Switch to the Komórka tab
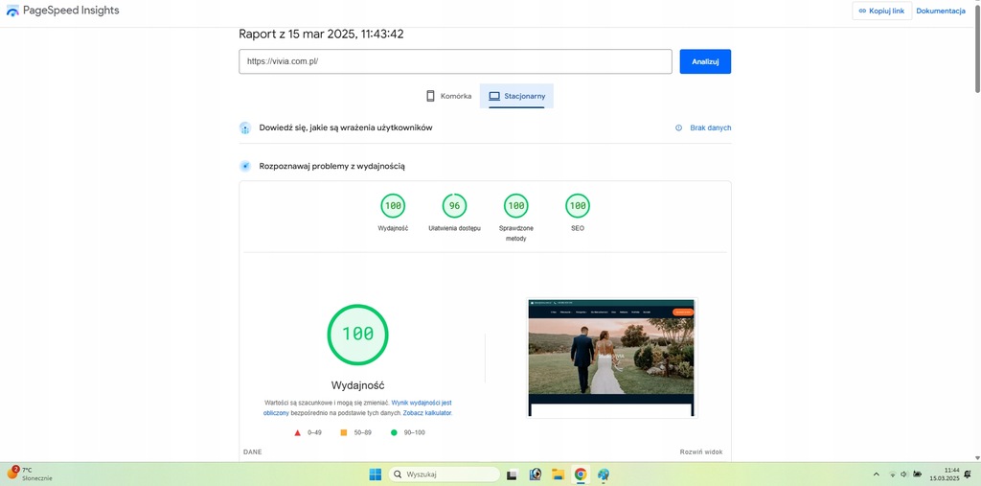The height and width of the screenshot is (486, 981). tap(448, 96)
